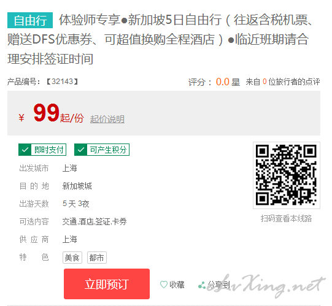Click the 99 price value

point(46,113)
